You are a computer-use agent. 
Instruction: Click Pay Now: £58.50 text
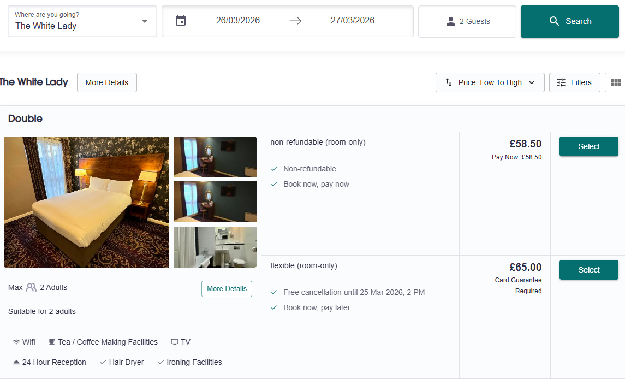(x=516, y=157)
